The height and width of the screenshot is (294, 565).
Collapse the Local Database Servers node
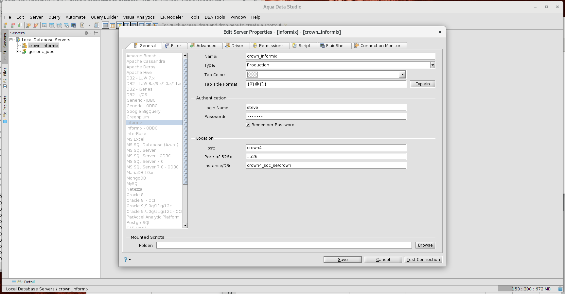[x=11, y=40]
